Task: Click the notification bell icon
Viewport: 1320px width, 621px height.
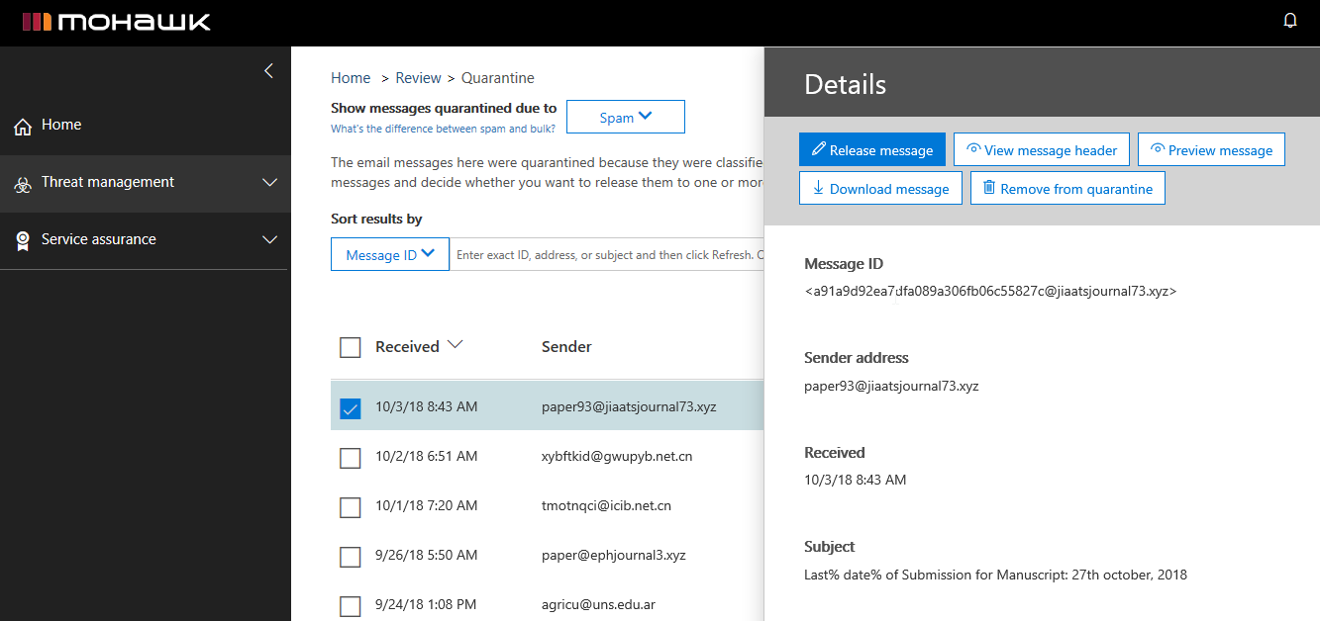Action: coord(1289,21)
